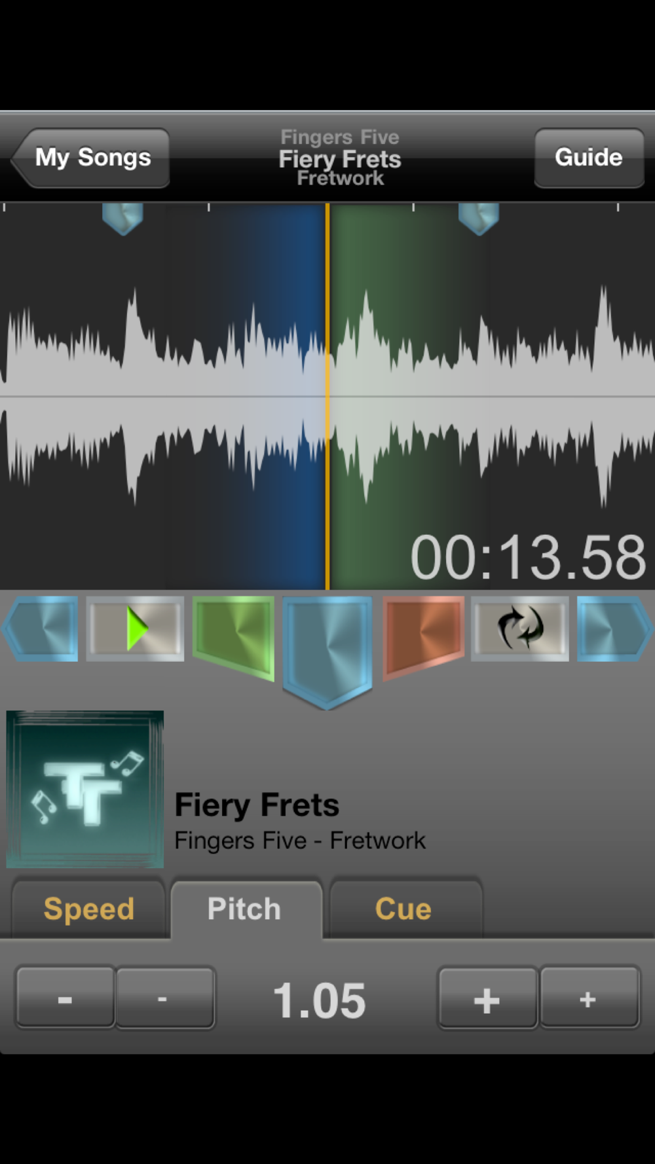Go back to My Songs
This screenshot has width=655, height=1164.
(90, 158)
